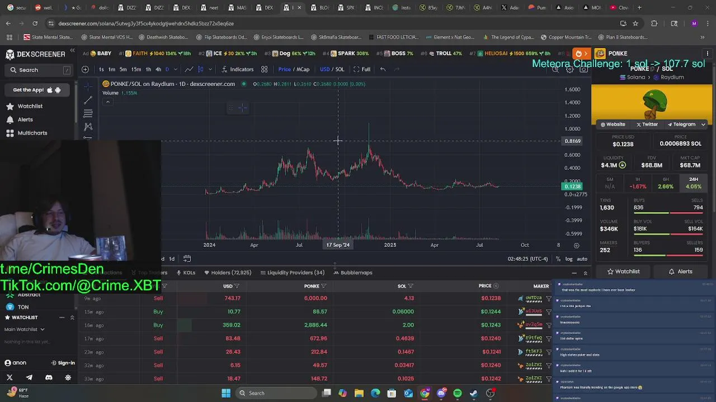Select the candlestick chart style icon
This screenshot has width=716, height=402.
(x=200, y=69)
